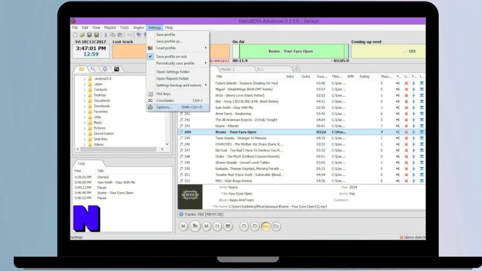Click the Silence detector status bar item
This screenshot has height=271, width=482.
pyautogui.click(x=412, y=237)
